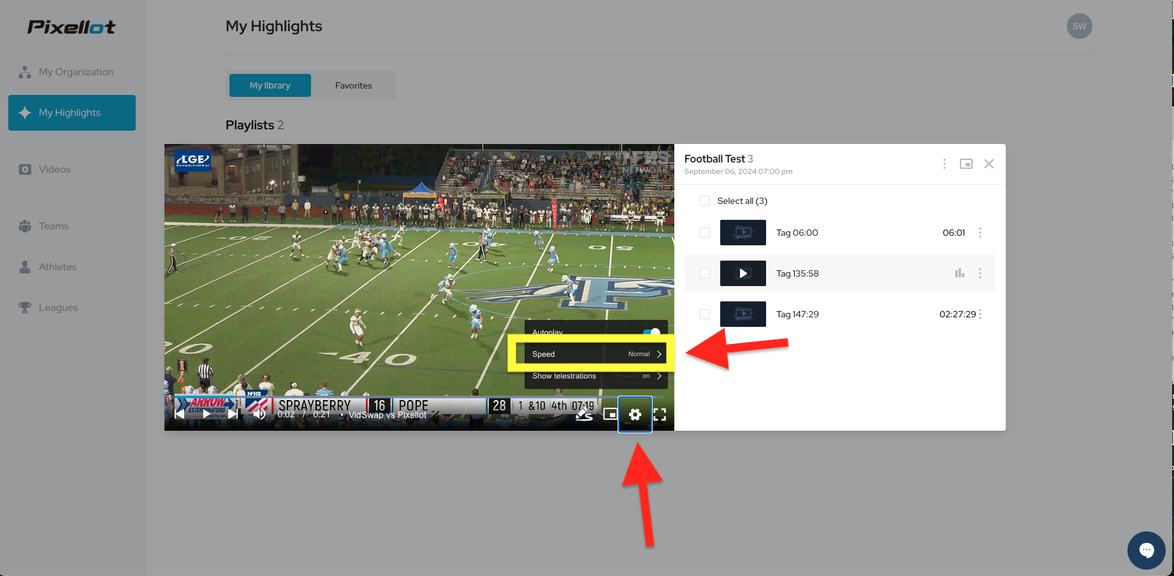Click the My Organization sidebar icon

tap(25, 72)
